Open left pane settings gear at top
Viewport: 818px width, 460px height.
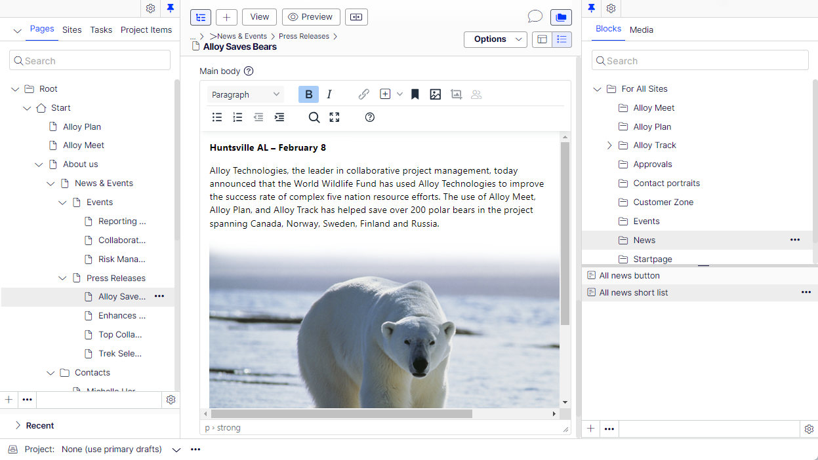pyautogui.click(x=151, y=9)
